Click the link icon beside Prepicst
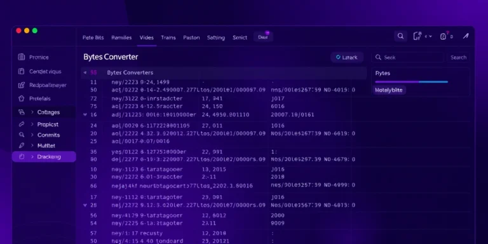488x244 pixels. coord(21,124)
